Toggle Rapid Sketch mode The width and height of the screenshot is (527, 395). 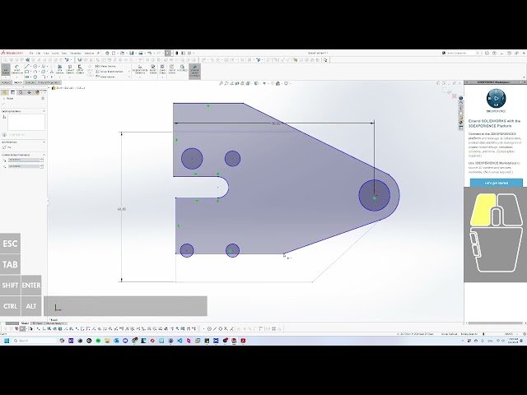172,69
